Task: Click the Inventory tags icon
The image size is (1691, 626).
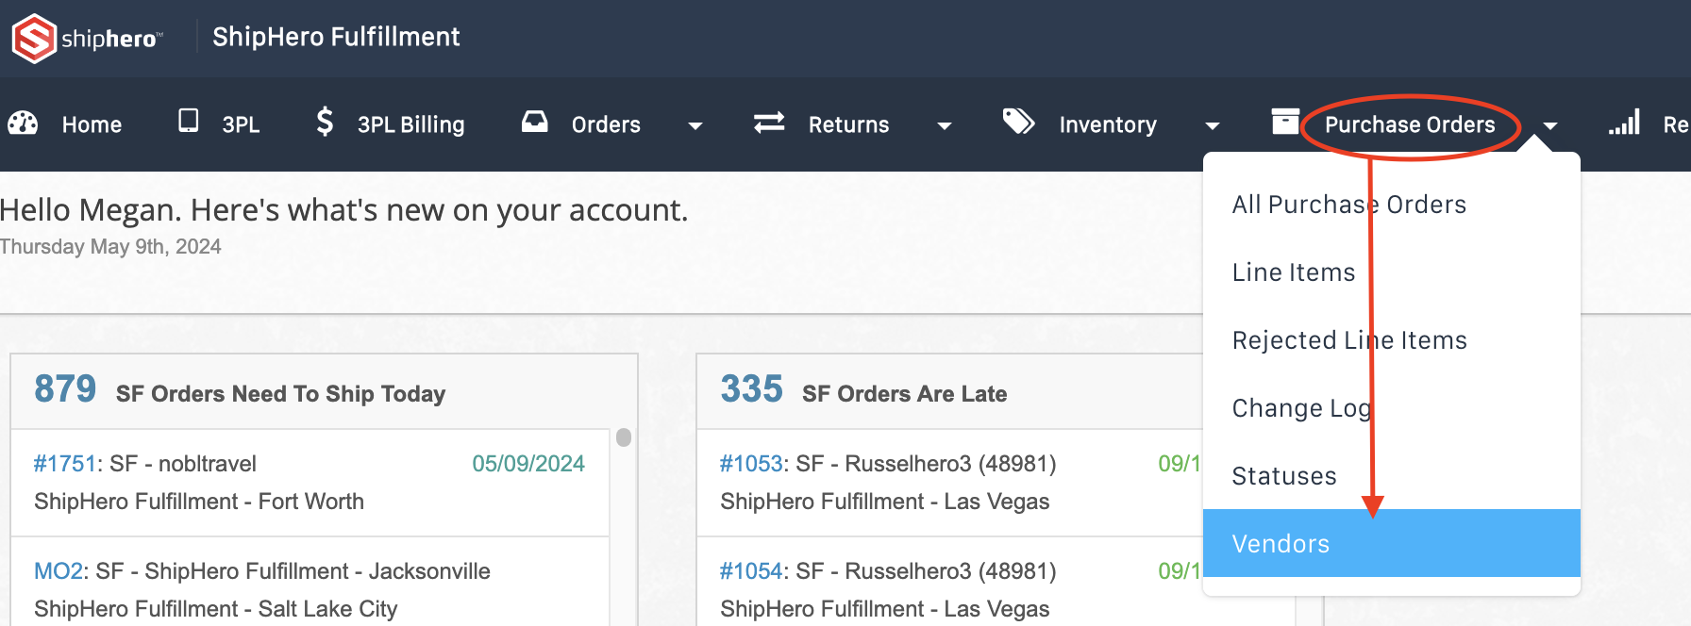Action: [x=1018, y=122]
